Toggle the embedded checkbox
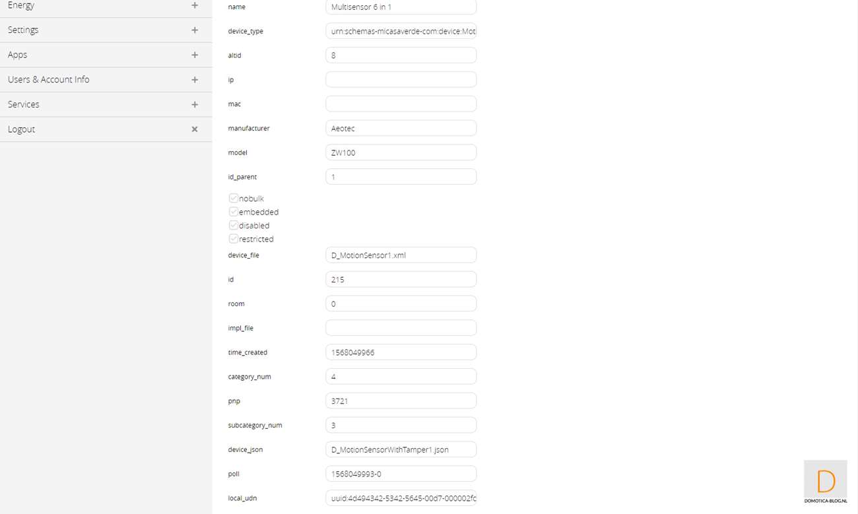The height and width of the screenshot is (514, 858). coord(234,212)
